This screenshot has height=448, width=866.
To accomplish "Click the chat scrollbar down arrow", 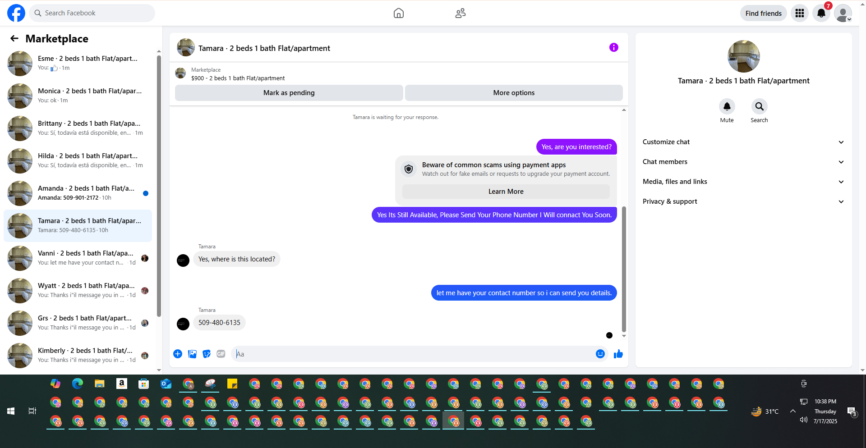I will pos(624,336).
